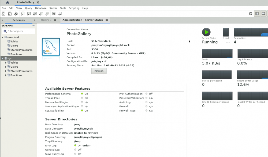Screen dimensions: 268x157
Task: Open the Scripting menu
Action: [74, 8]
